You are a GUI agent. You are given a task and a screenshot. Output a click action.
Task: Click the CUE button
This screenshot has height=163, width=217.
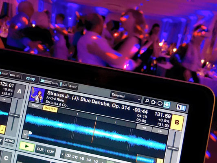coord(40,150)
